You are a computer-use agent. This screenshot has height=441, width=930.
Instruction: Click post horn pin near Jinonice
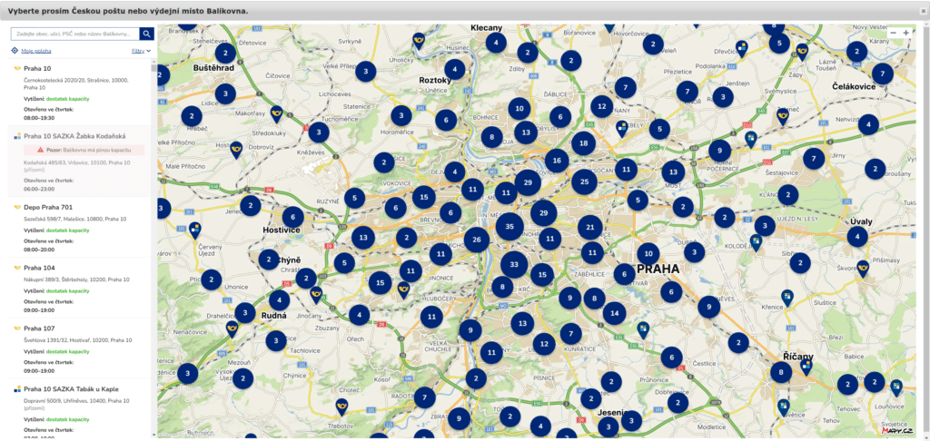pyautogui.click(x=404, y=289)
